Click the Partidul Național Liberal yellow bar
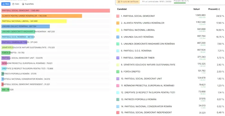The width and height of the screenshot is (225, 116). tap(34, 21)
